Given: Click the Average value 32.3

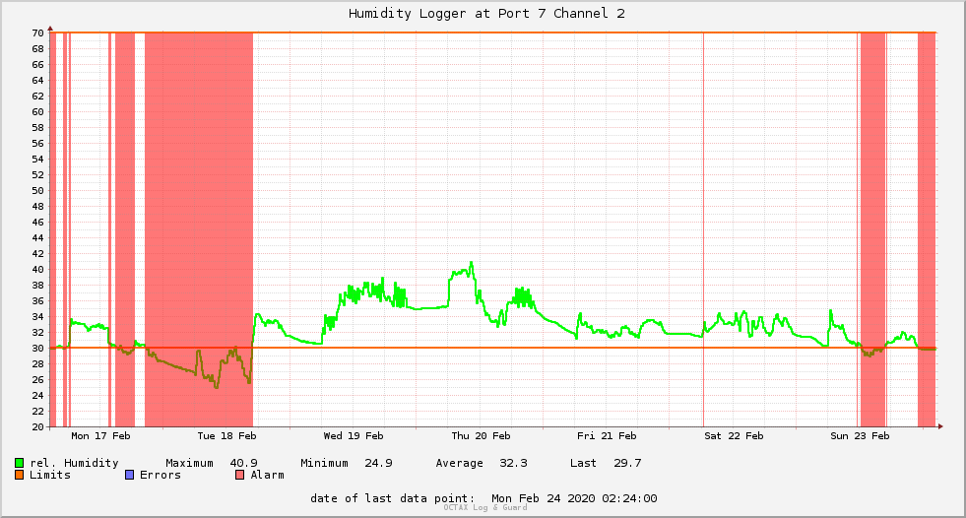Looking at the screenshot, I should 513,463.
